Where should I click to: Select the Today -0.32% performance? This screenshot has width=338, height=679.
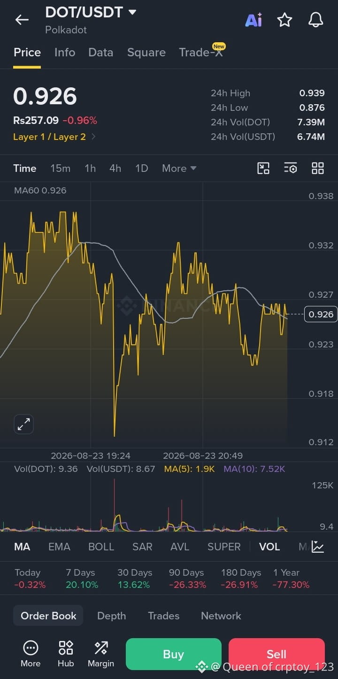pos(30,579)
